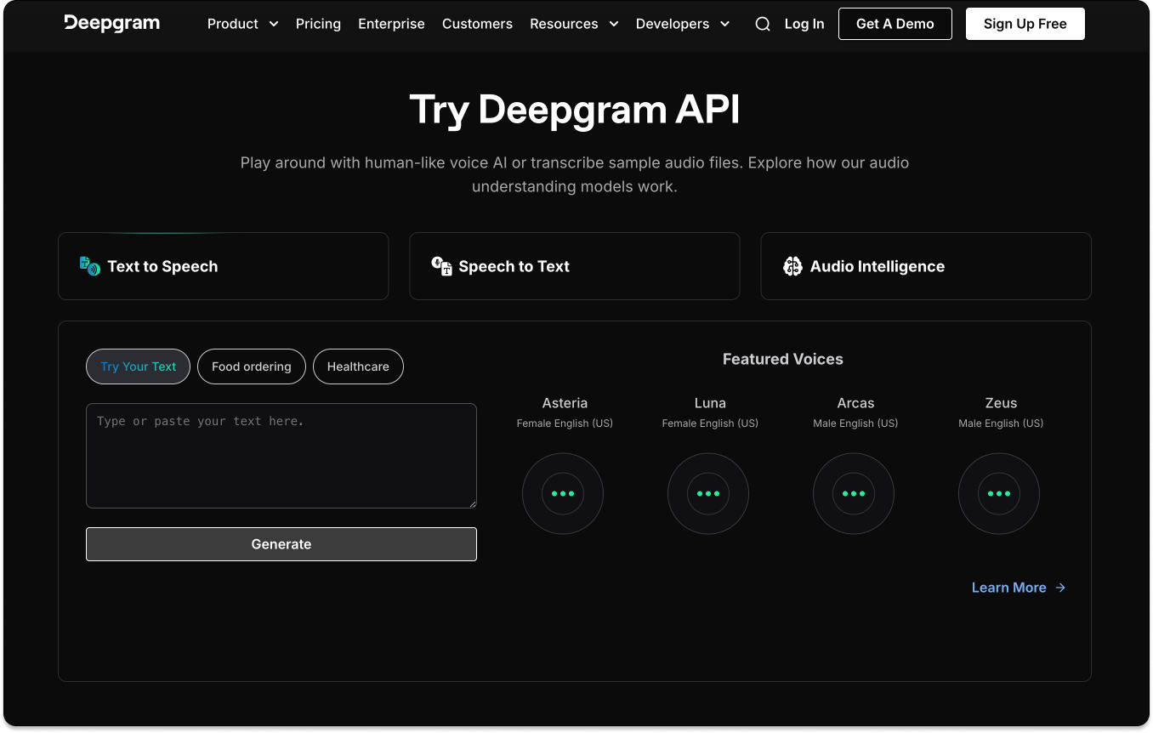This screenshot has width=1153, height=733.
Task: Click the Generate button
Action: (x=281, y=544)
